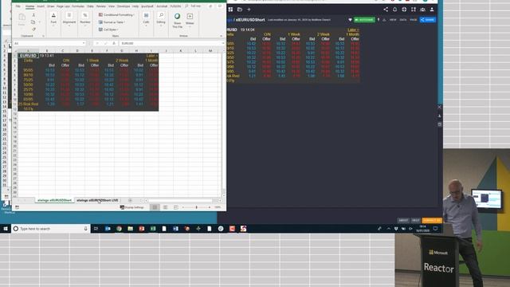Open the team members icon
Screen dimensions: 510x287
click(422, 10)
